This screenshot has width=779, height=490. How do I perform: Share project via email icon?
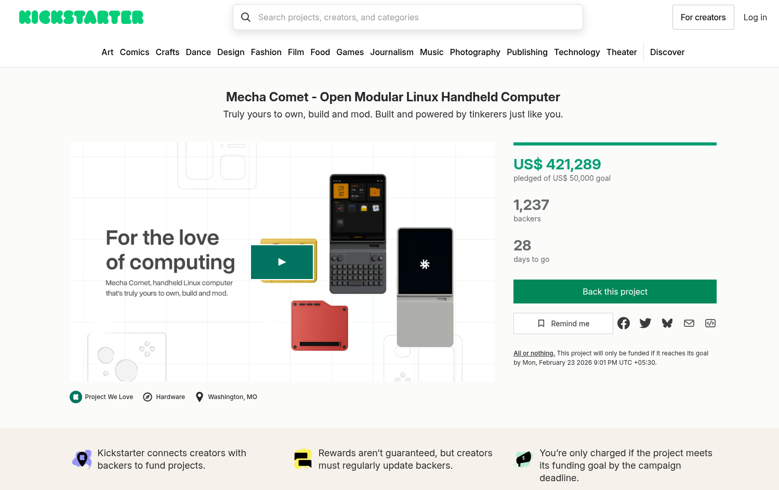689,323
